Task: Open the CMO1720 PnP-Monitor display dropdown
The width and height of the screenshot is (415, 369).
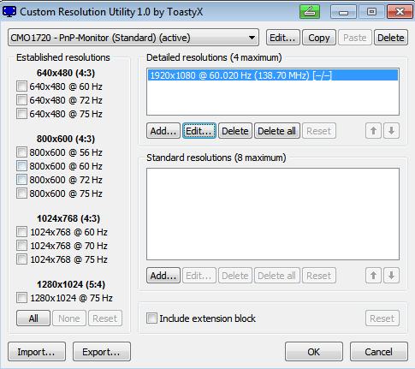Action: tap(133, 38)
